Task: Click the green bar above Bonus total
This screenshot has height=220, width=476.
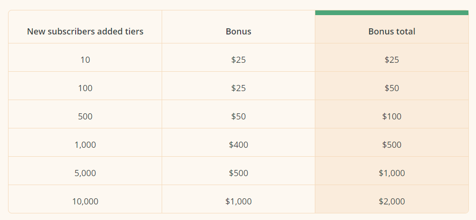Action: [x=391, y=13]
